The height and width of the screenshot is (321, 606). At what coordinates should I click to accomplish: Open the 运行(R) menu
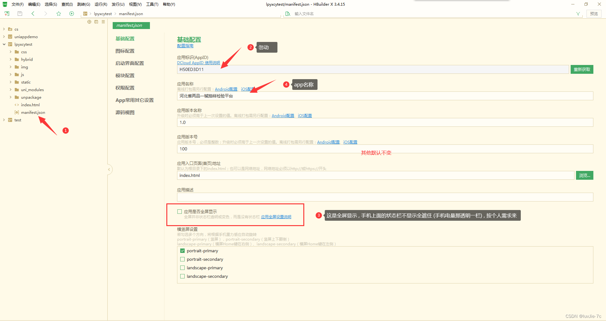[x=101, y=4]
